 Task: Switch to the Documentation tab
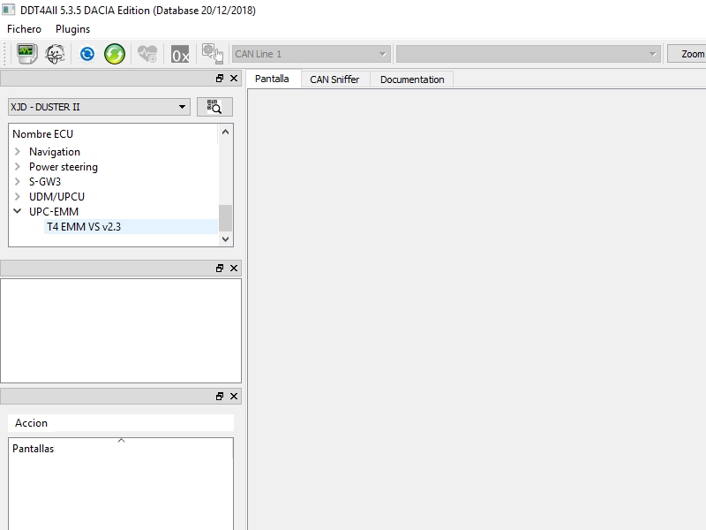pyautogui.click(x=412, y=79)
